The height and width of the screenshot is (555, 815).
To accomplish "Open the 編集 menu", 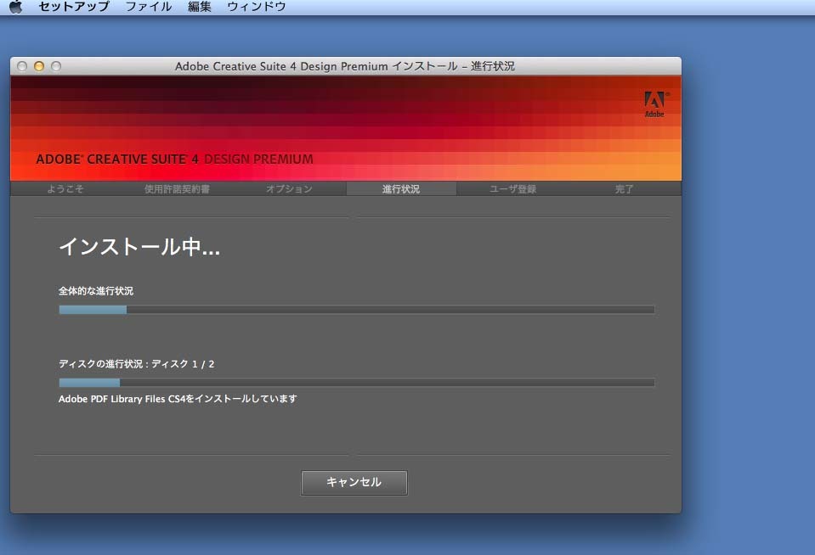I will pyautogui.click(x=200, y=7).
